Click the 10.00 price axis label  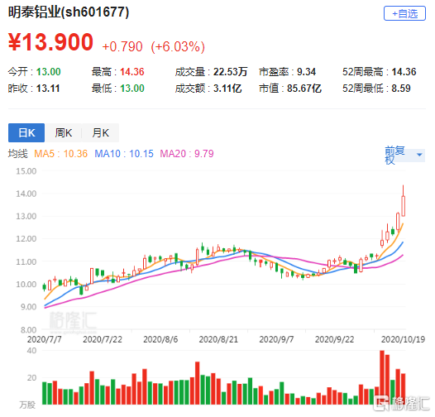coord(26,285)
